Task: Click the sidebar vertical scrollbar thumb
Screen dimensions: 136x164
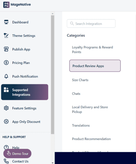Action: click(x=52, y=75)
